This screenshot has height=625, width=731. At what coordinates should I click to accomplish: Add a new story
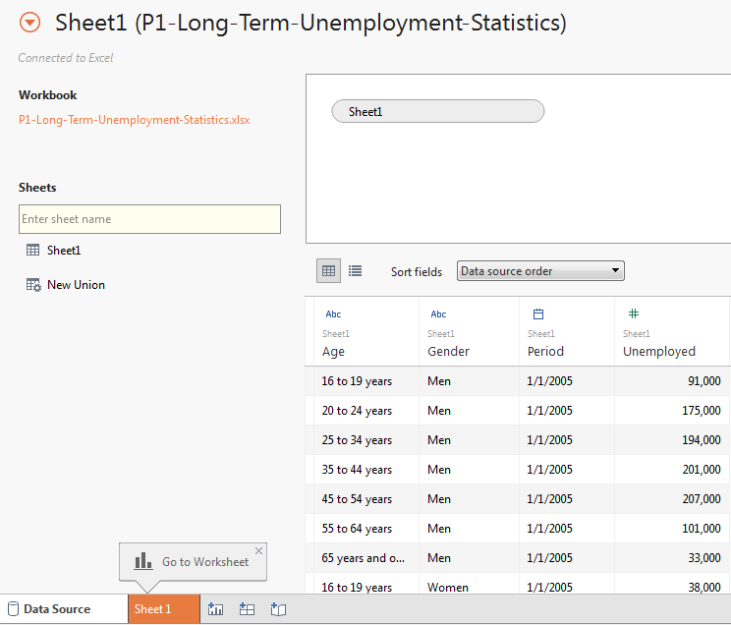pos(278,609)
